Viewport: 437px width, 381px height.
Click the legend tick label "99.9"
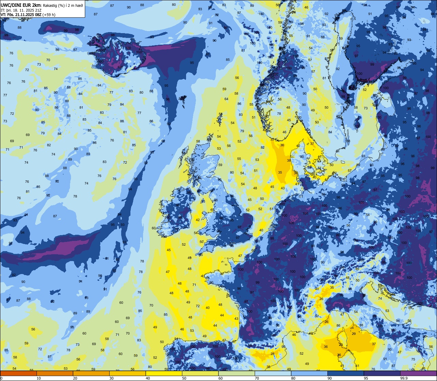404,378
